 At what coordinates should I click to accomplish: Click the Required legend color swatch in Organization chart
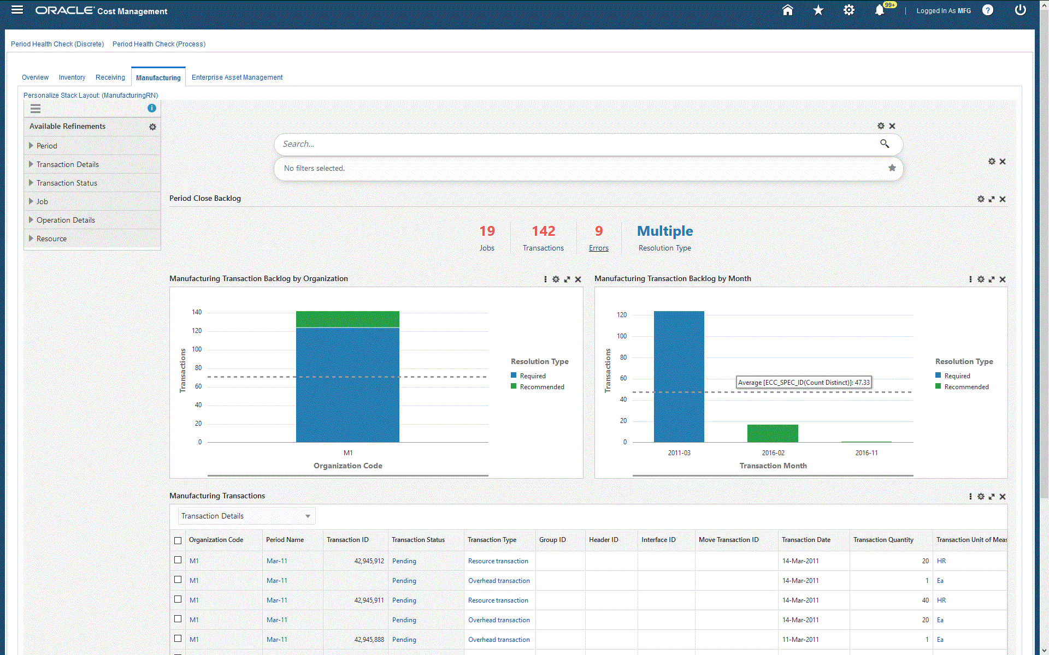click(x=514, y=376)
